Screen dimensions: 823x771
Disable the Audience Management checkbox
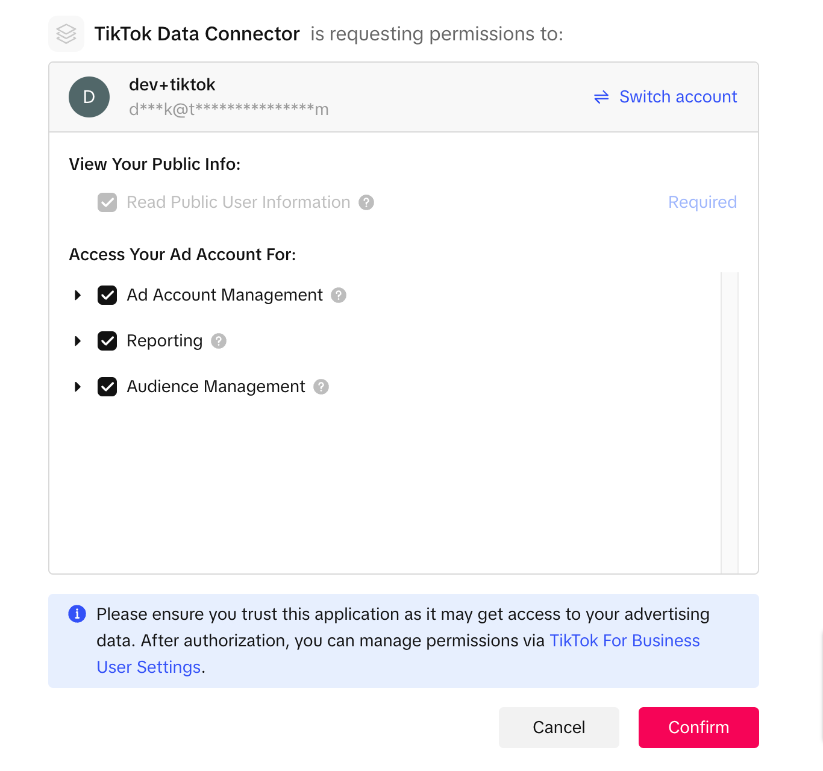click(107, 387)
